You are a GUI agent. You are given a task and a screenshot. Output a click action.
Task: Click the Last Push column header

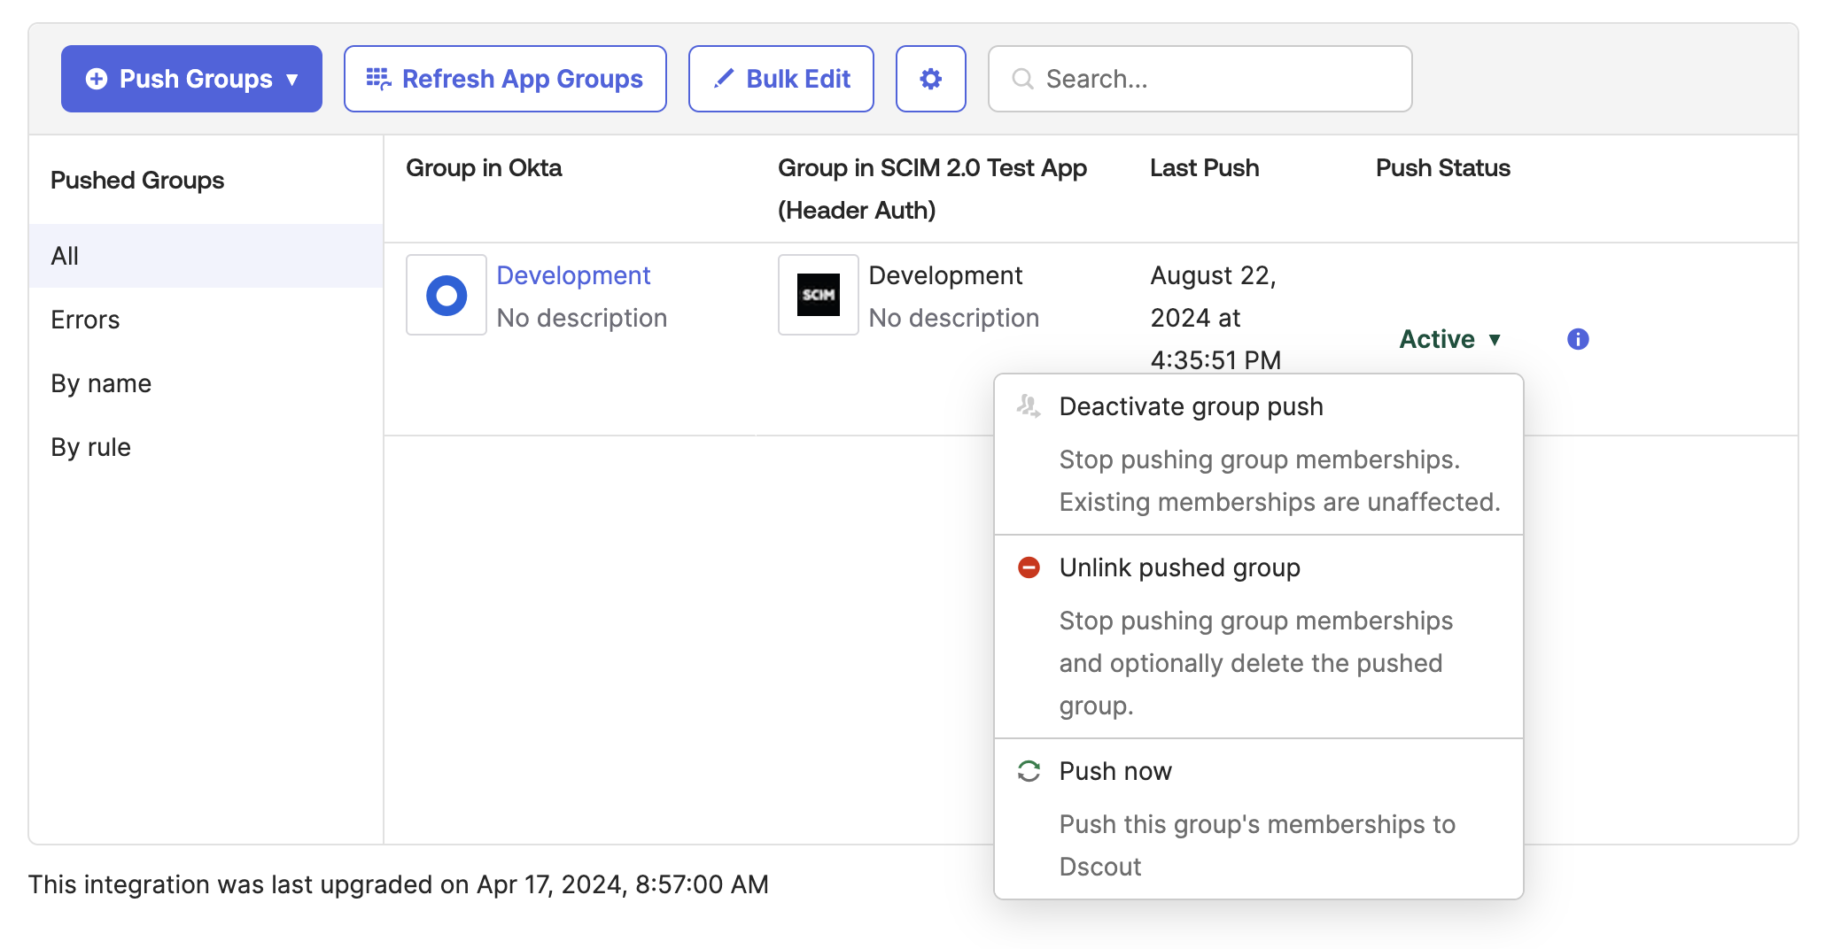(1204, 167)
